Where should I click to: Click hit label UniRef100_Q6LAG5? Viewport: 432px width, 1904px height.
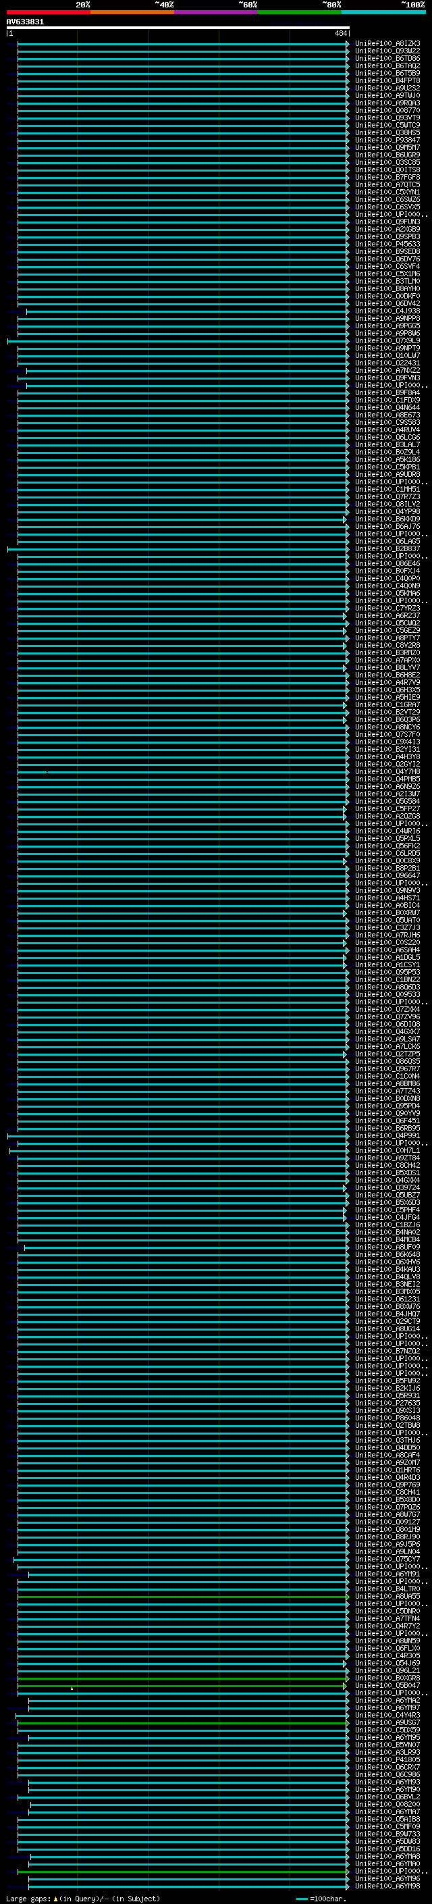click(x=387, y=542)
